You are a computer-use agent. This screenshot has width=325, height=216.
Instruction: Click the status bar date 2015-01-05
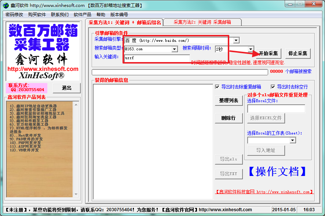(x=284, y=210)
